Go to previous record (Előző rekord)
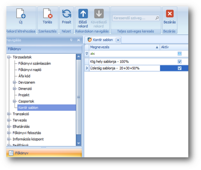 pos(83,18)
